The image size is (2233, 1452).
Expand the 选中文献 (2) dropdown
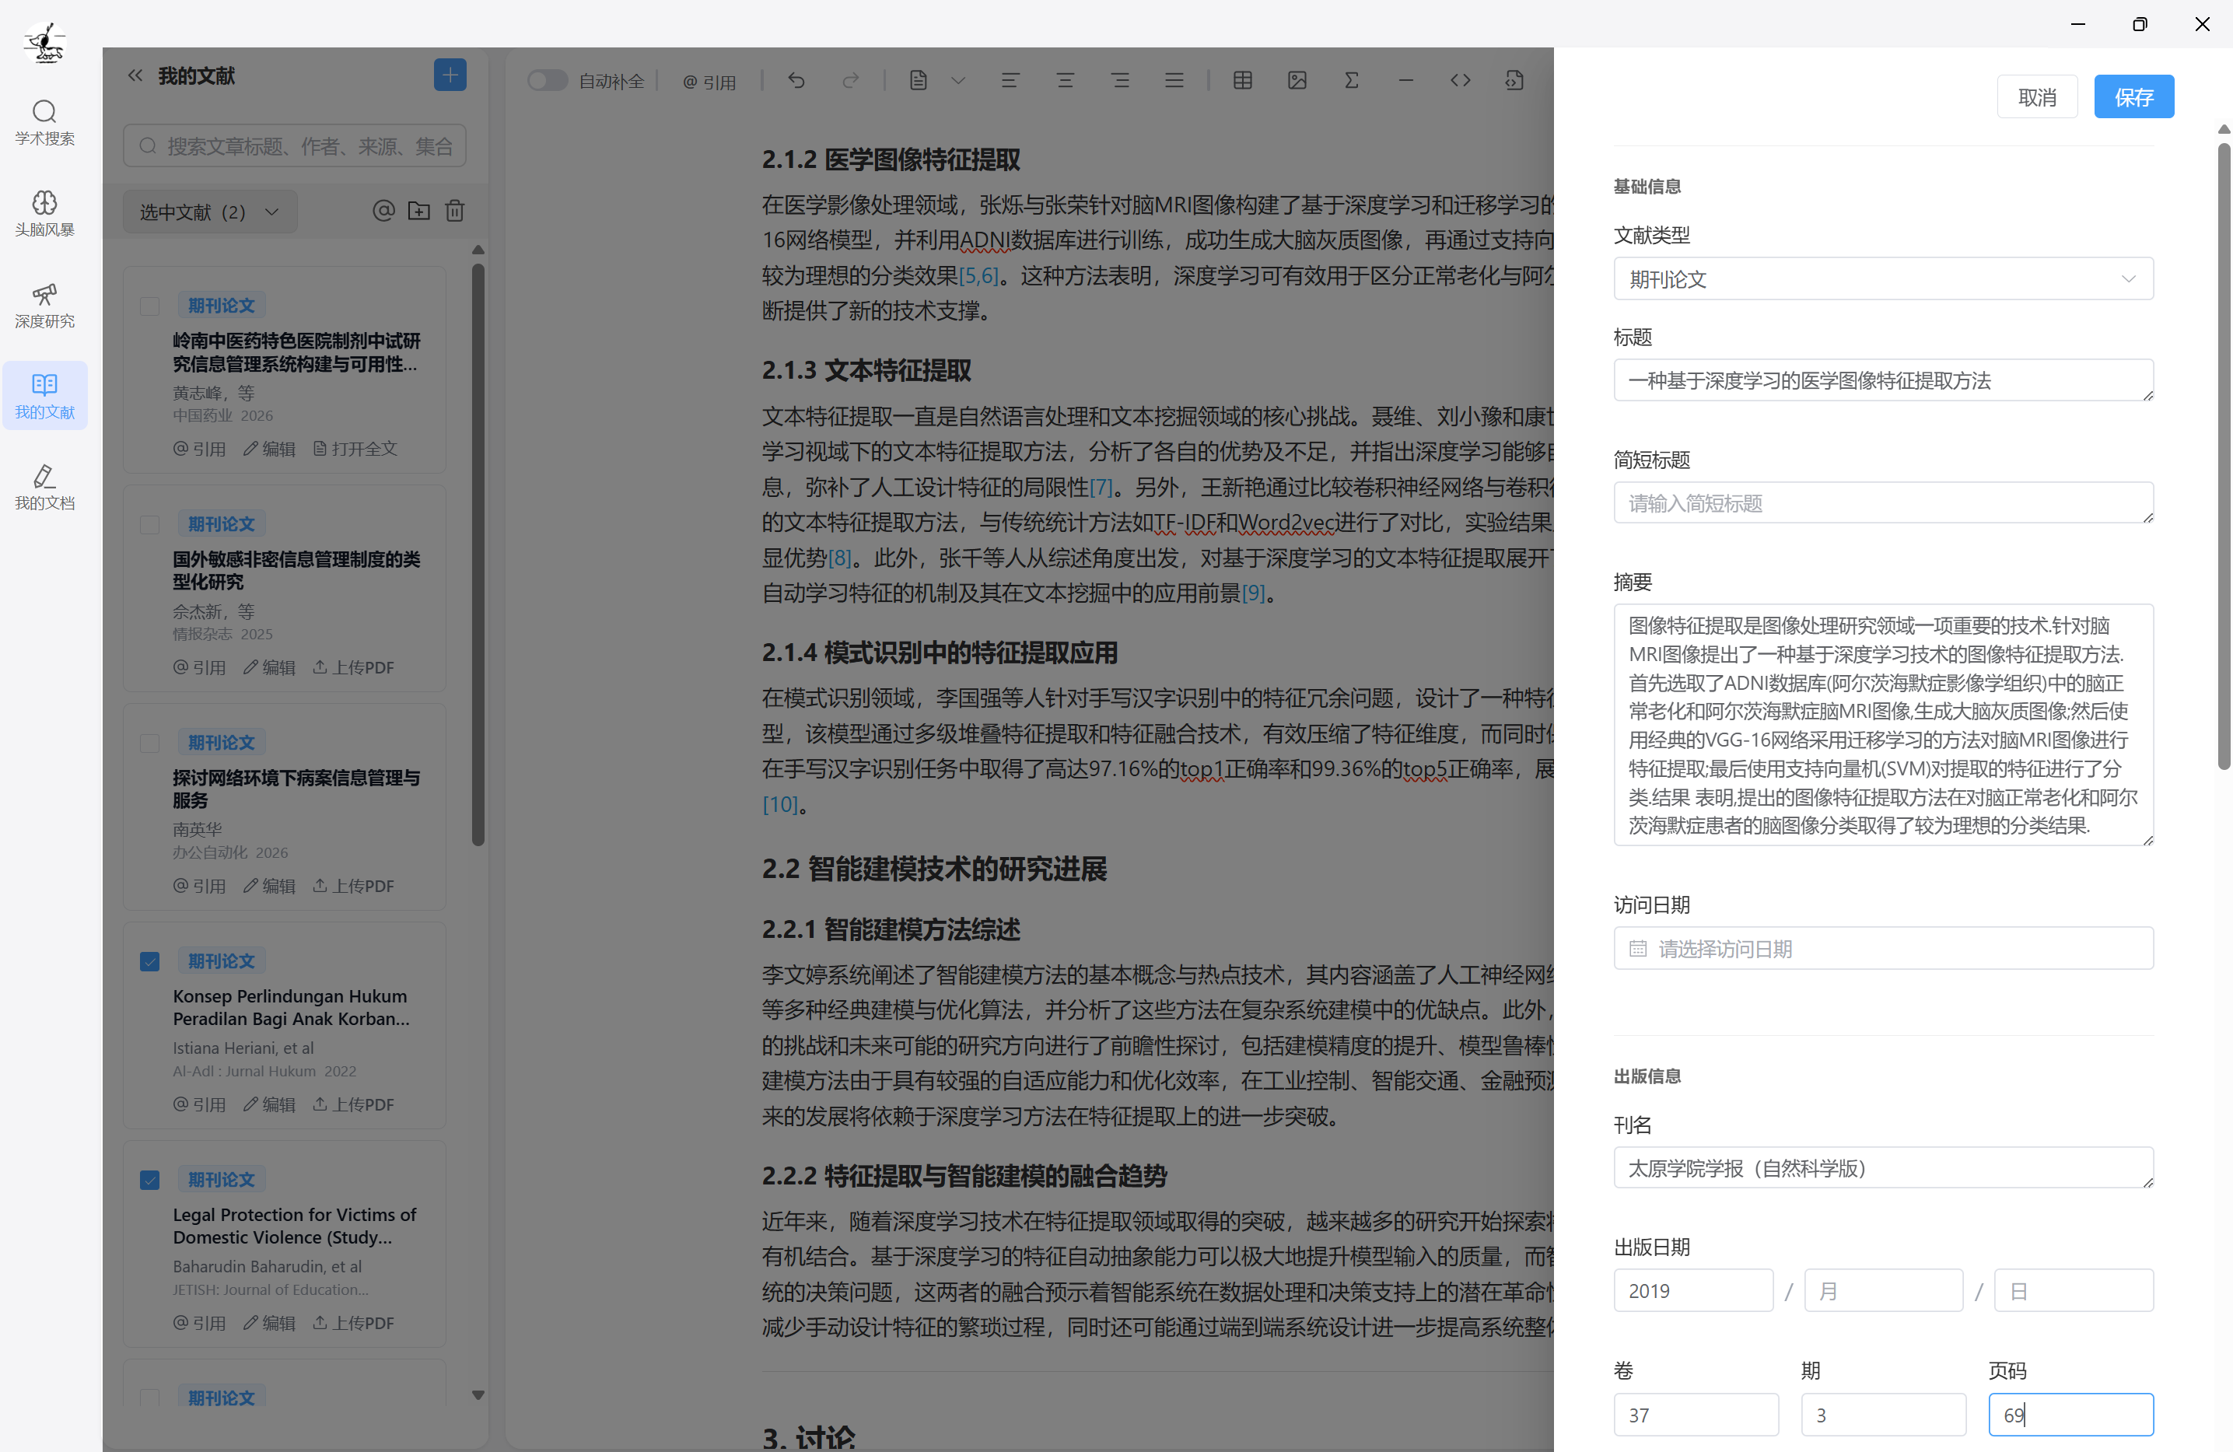coord(210,212)
